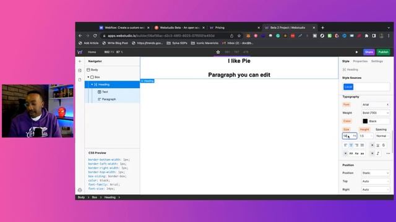The width and height of the screenshot is (396, 222).
Task: Apply uppercase AA text transform
Action: click(351, 154)
